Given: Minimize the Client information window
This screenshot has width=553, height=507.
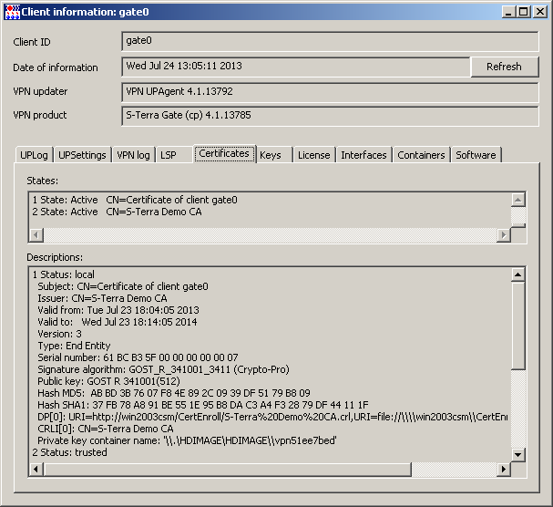Looking at the screenshot, I should (508, 12).
